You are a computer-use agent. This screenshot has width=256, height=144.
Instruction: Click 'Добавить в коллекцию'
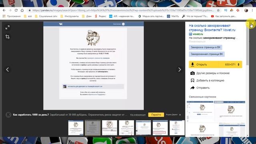[x=207, y=80]
